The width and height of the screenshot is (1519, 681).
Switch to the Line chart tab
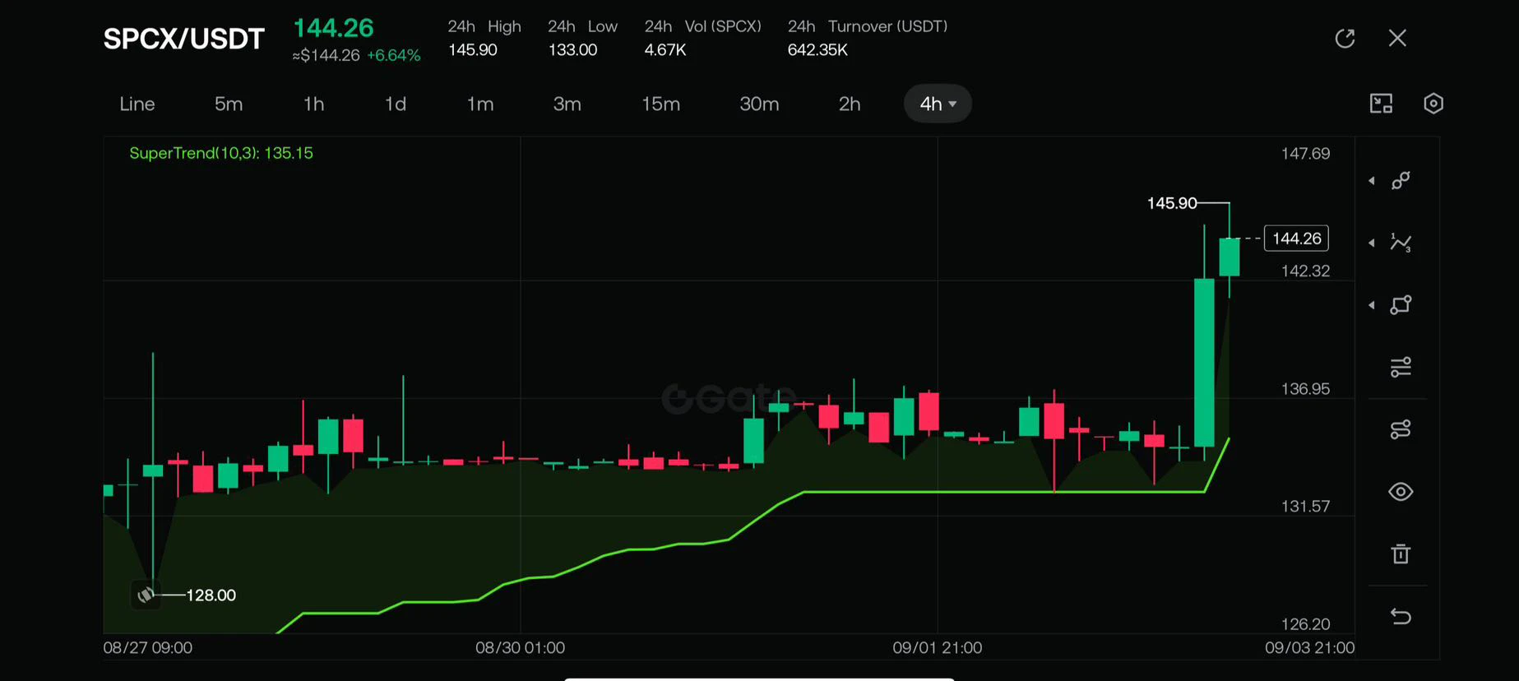click(x=137, y=104)
